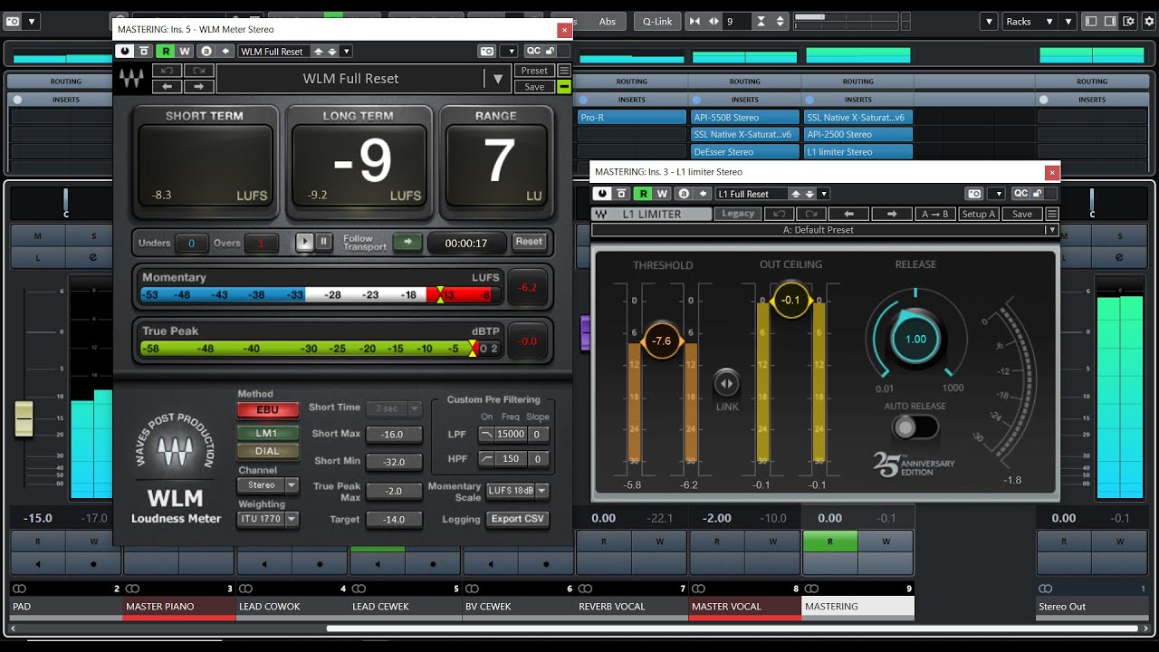This screenshot has width=1159, height=652.
Task: Expand A: Default Preset dropdown
Action: 1051,230
